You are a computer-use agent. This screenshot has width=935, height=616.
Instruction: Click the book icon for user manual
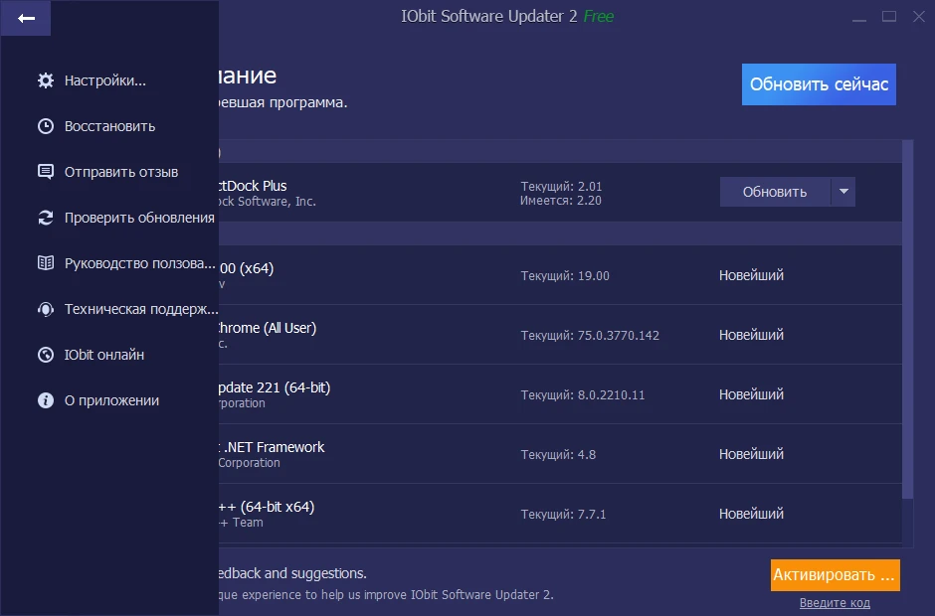click(x=45, y=263)
